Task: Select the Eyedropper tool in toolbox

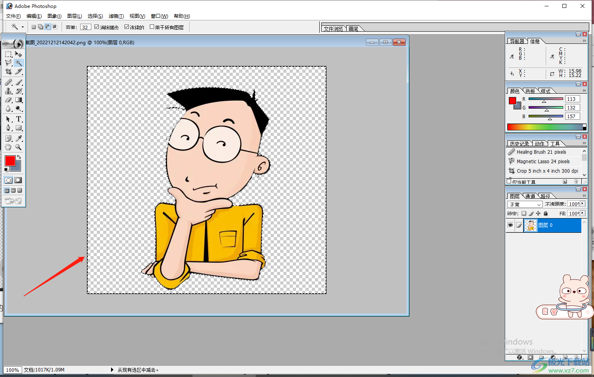Action: click(x=19, y=138)
